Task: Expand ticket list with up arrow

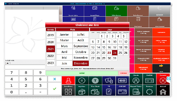Action: point(8,63)
